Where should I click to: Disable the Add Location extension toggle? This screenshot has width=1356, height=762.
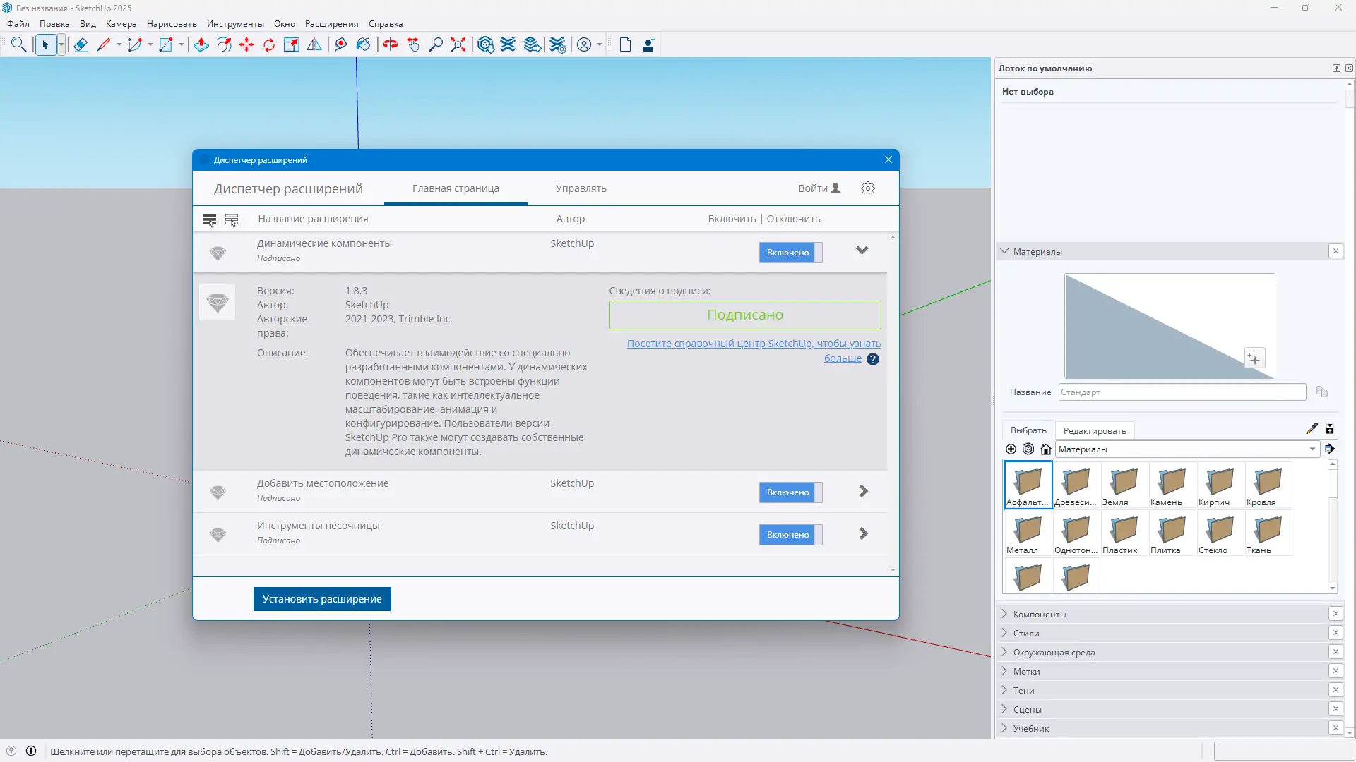coord(790,492)
